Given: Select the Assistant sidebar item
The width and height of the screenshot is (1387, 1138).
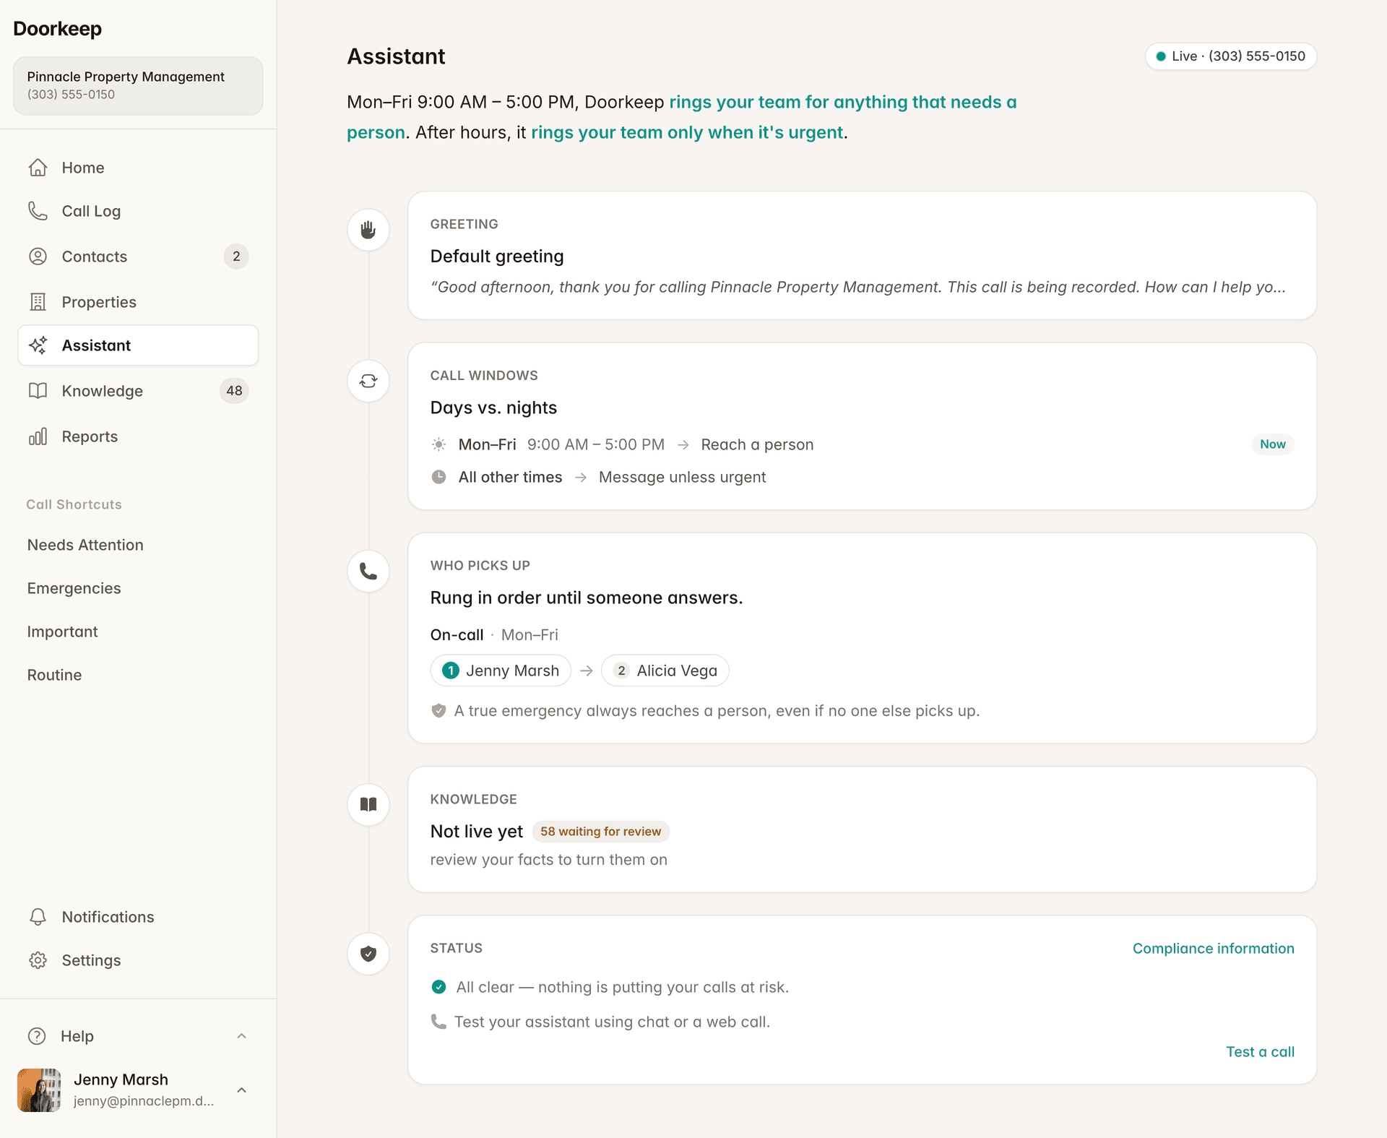Looking at the screenshot, I should [138, 345].
